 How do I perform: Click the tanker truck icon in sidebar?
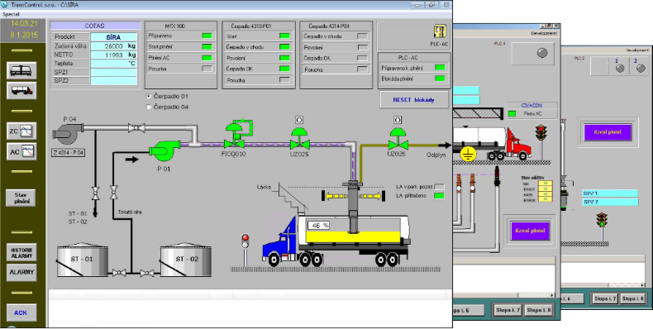tap(21, 90)
